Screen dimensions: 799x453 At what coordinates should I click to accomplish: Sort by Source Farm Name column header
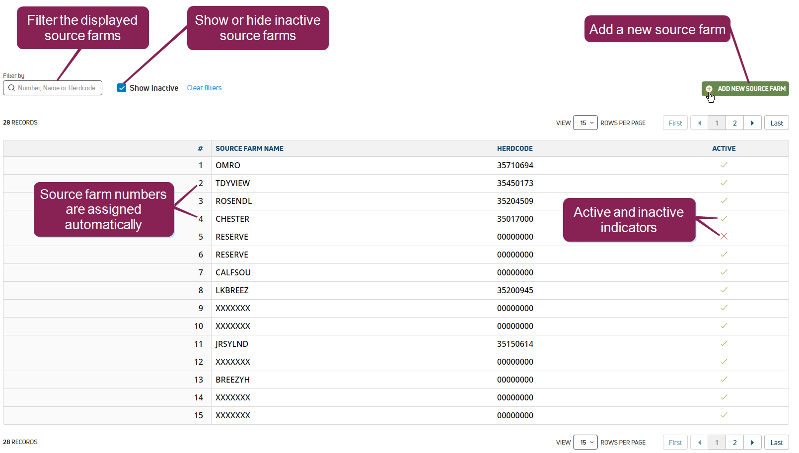click(x=249, y=148)
